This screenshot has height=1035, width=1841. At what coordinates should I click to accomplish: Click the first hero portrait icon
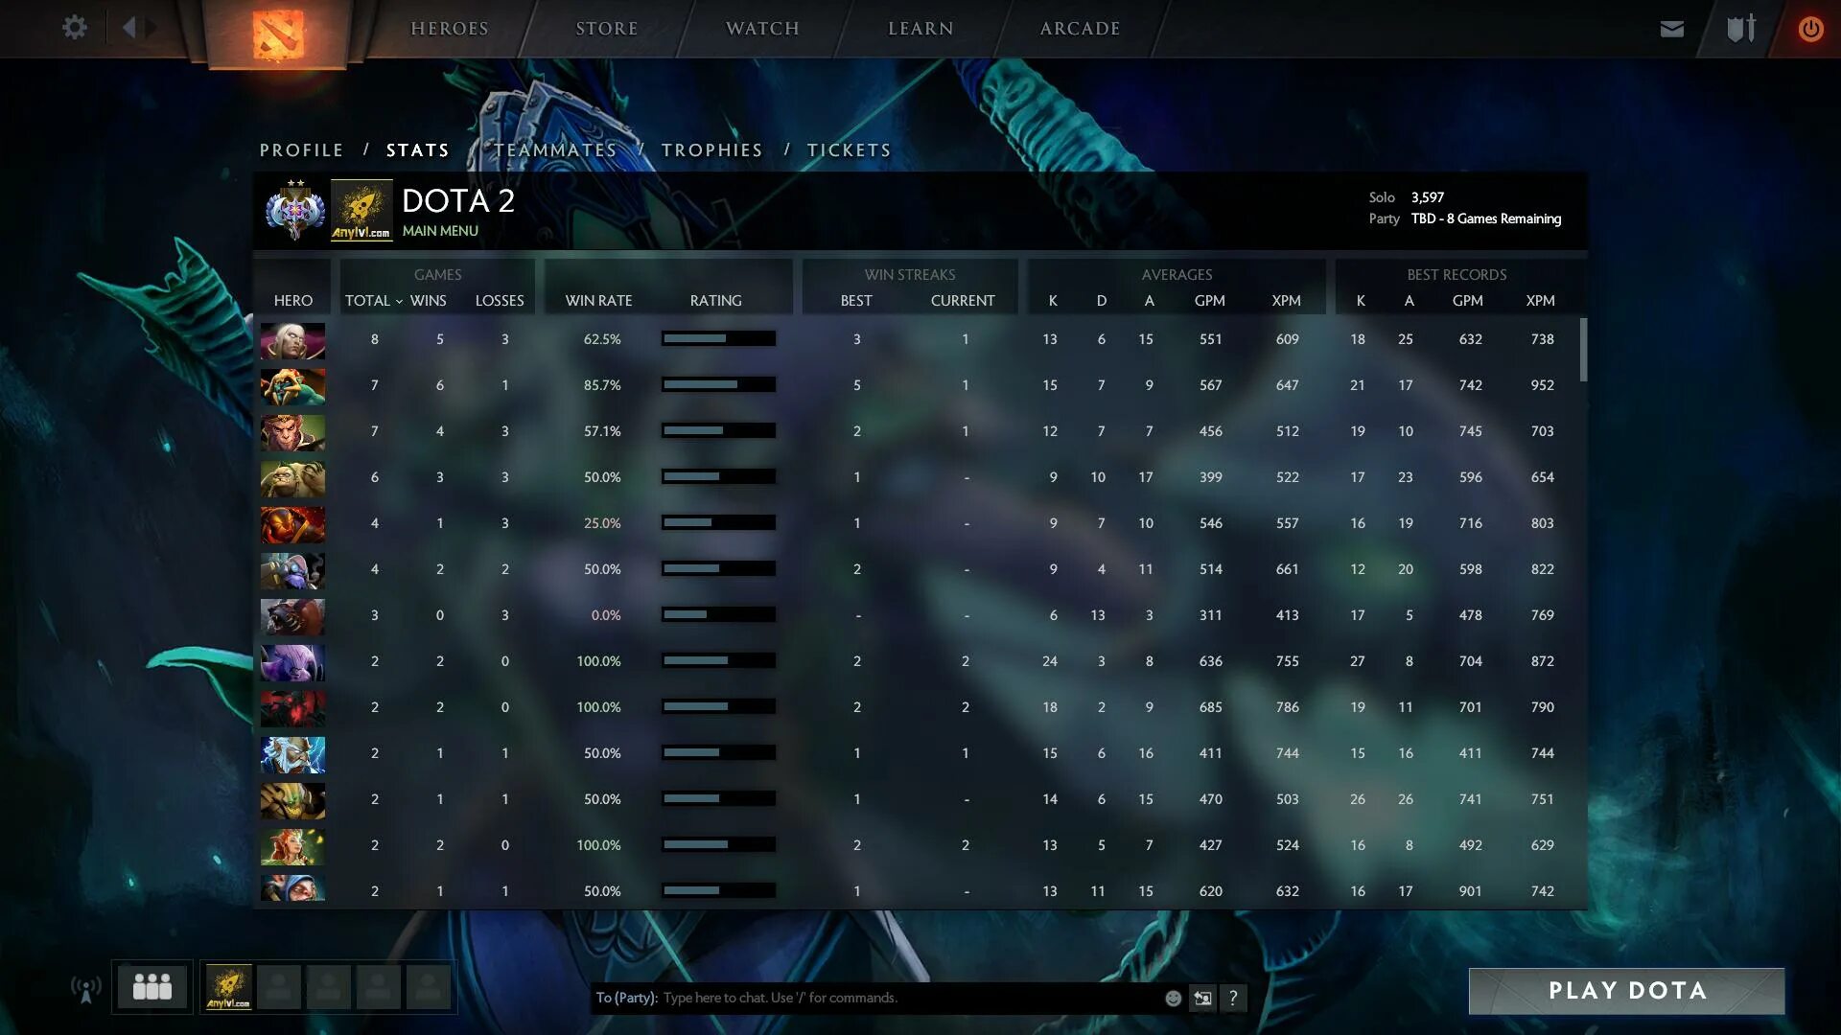292,338
